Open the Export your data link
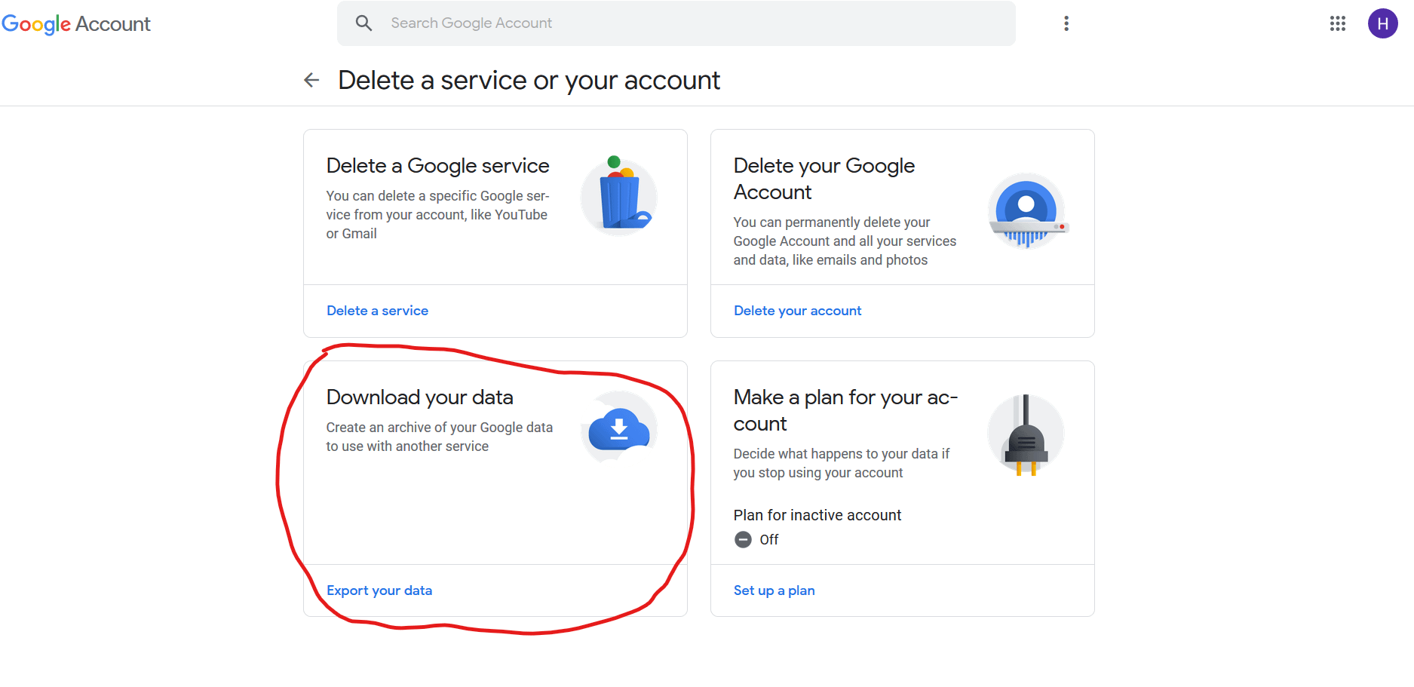This screenshot has height=687, width=1414. [x=379, y=590]
